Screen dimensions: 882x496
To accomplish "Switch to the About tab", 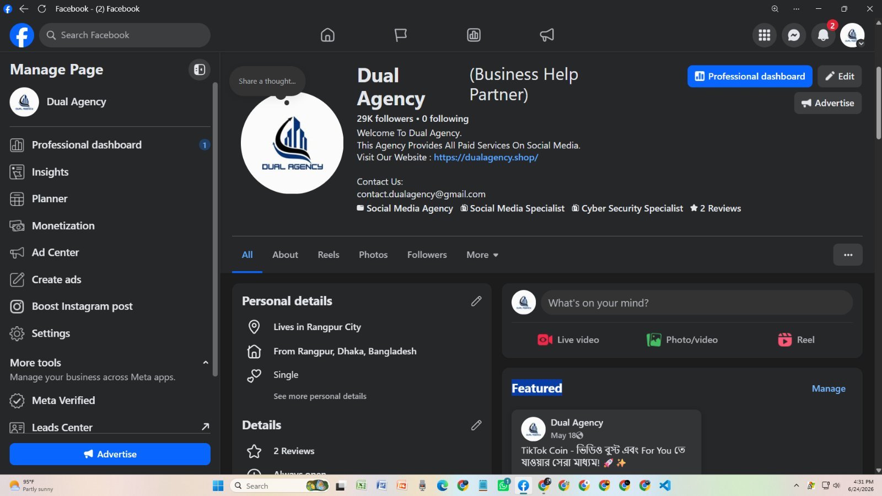I will click(x=285, y=255).
